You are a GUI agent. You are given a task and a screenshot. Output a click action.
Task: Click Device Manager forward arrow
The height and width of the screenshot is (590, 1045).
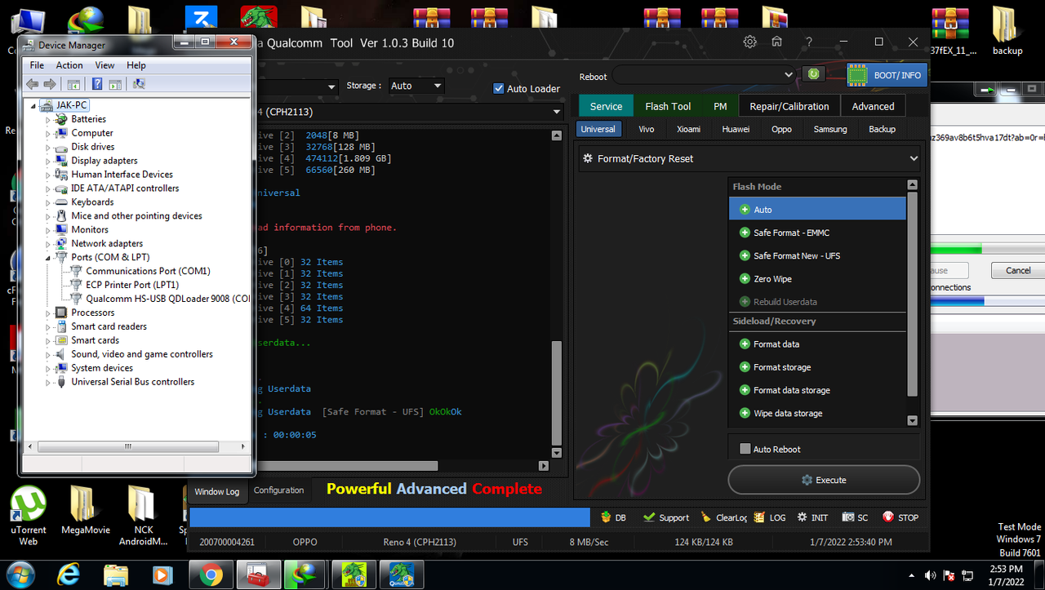tap(50, 84)
